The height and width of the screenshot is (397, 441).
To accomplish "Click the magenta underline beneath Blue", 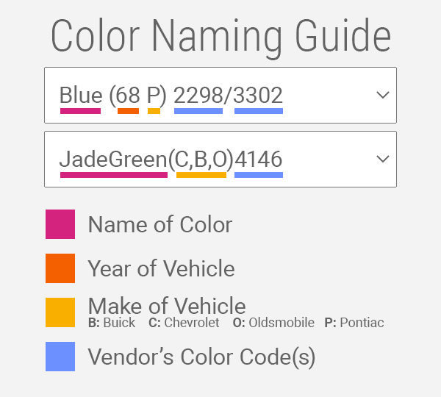I will tap(80, 111).
